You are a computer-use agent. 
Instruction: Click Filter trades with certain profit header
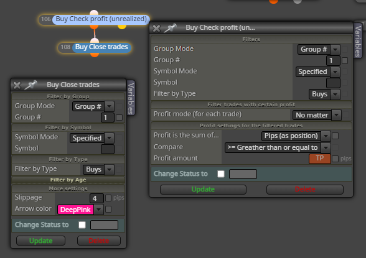[x=251, y=104]
